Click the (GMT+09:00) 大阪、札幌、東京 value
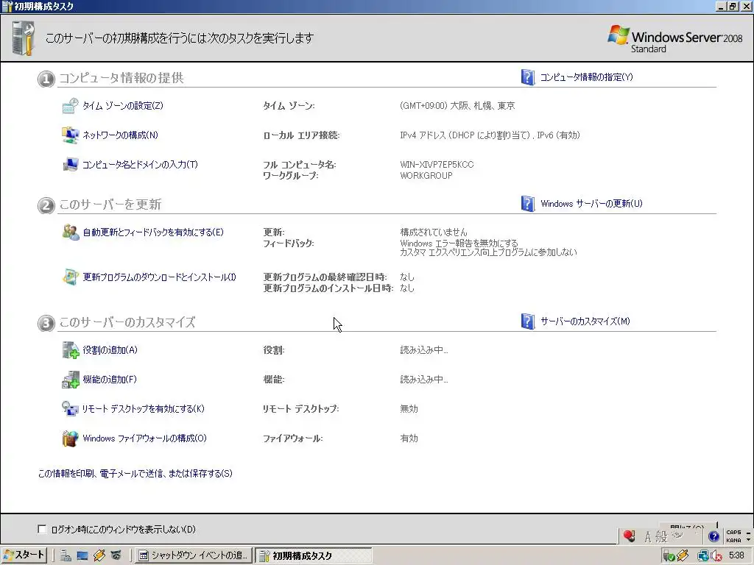The image size is (754, 565). click(x=457, y=106)
